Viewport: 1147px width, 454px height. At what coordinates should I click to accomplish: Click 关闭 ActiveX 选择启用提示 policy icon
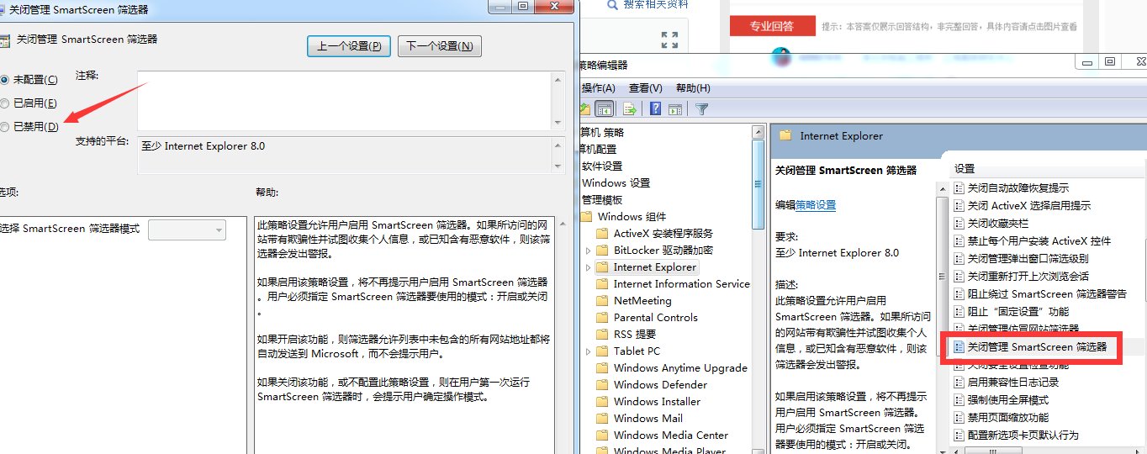(959, 205)
